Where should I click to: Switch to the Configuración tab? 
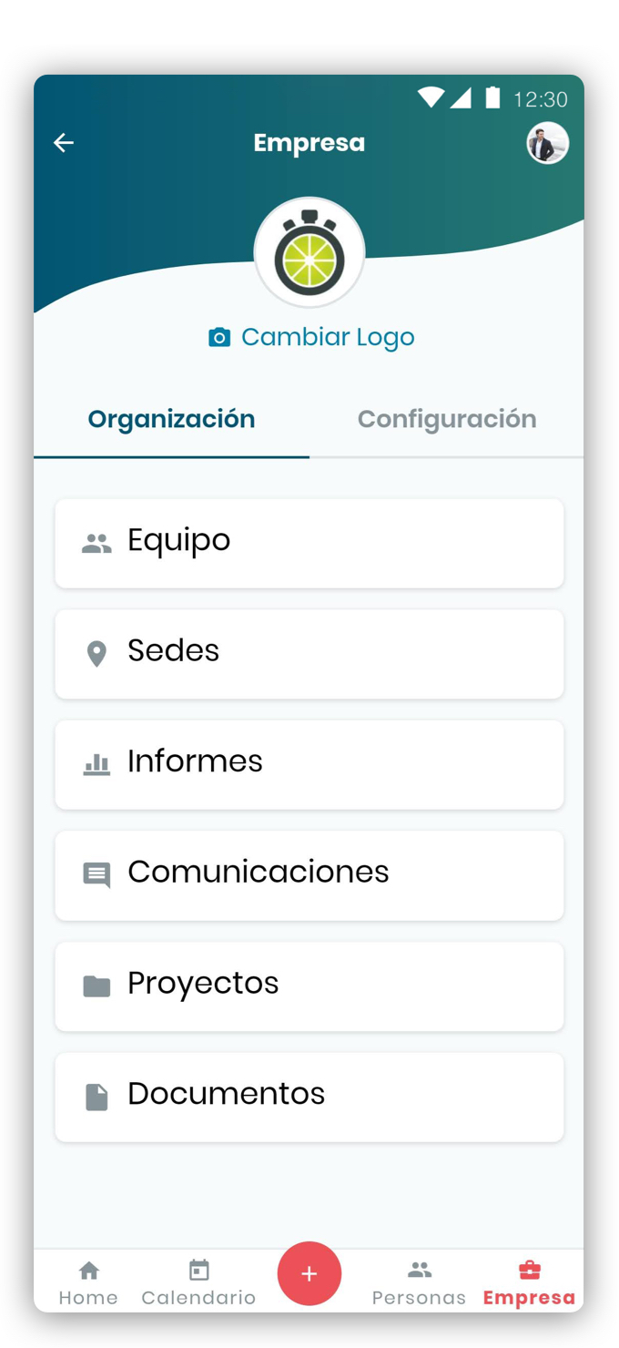click(446, 419)
